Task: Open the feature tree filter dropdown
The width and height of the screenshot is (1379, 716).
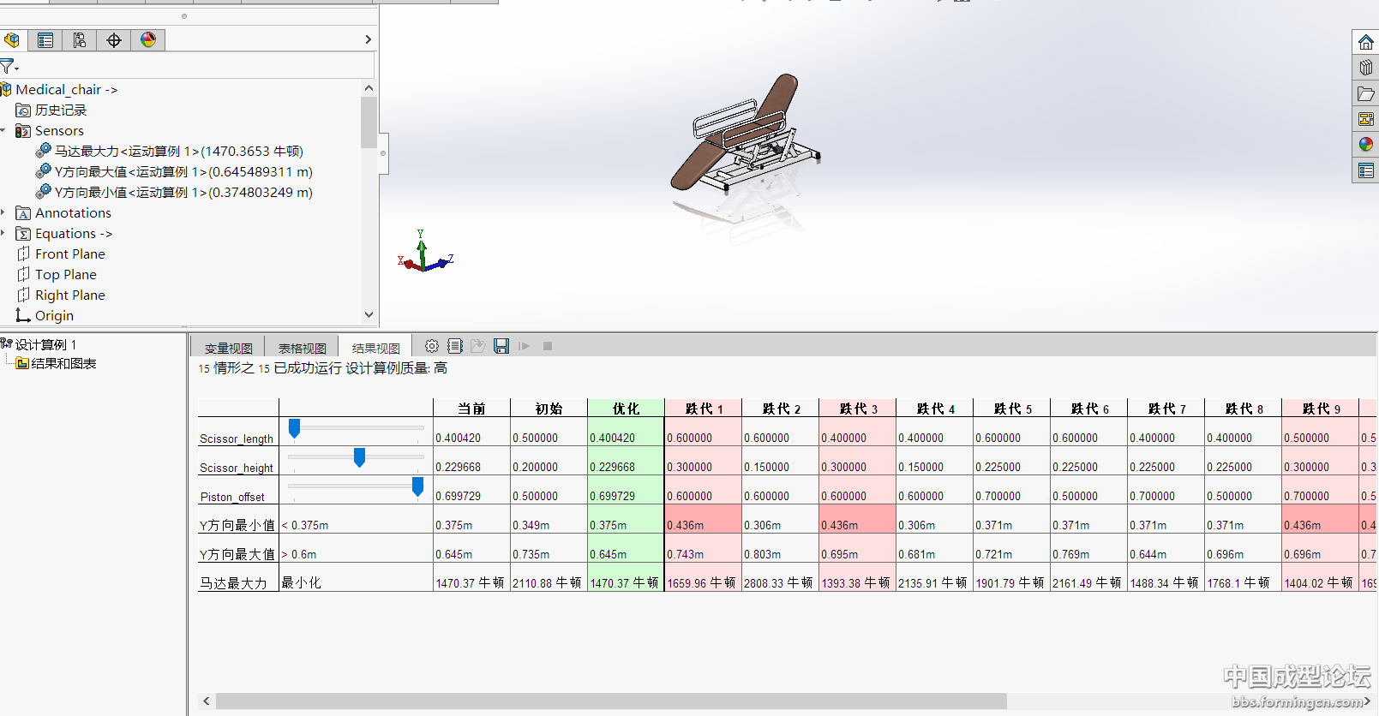Action: pyautogui.click(x=9, y=67)
